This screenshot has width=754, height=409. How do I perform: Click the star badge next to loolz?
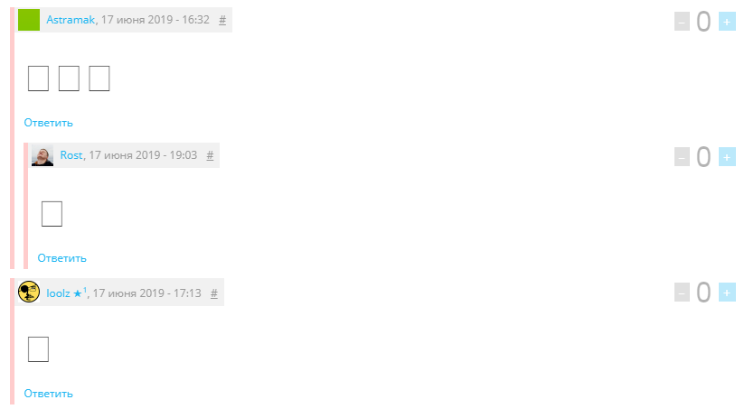point(80,293)
